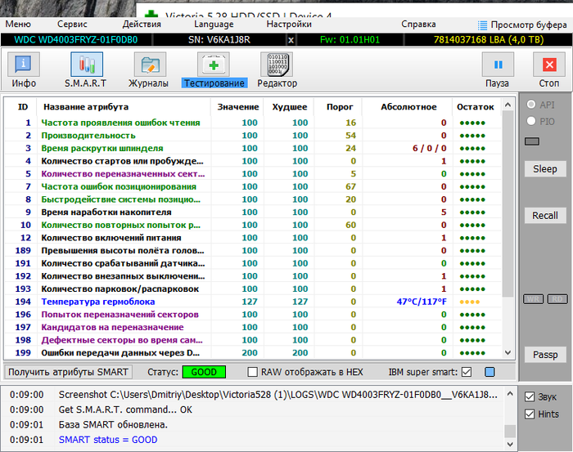Enable RAW отображать в HEX checkbox
This screenshot has height=452, width=573.
pyautogui.click(x=253, y=372)
